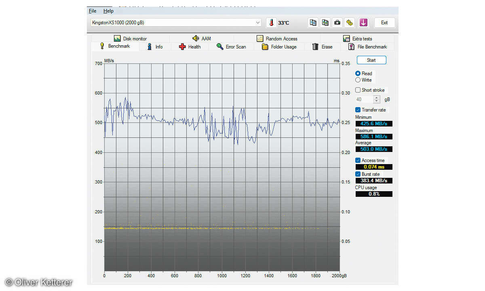Click the 33°C temperature reading

point(283,23)
